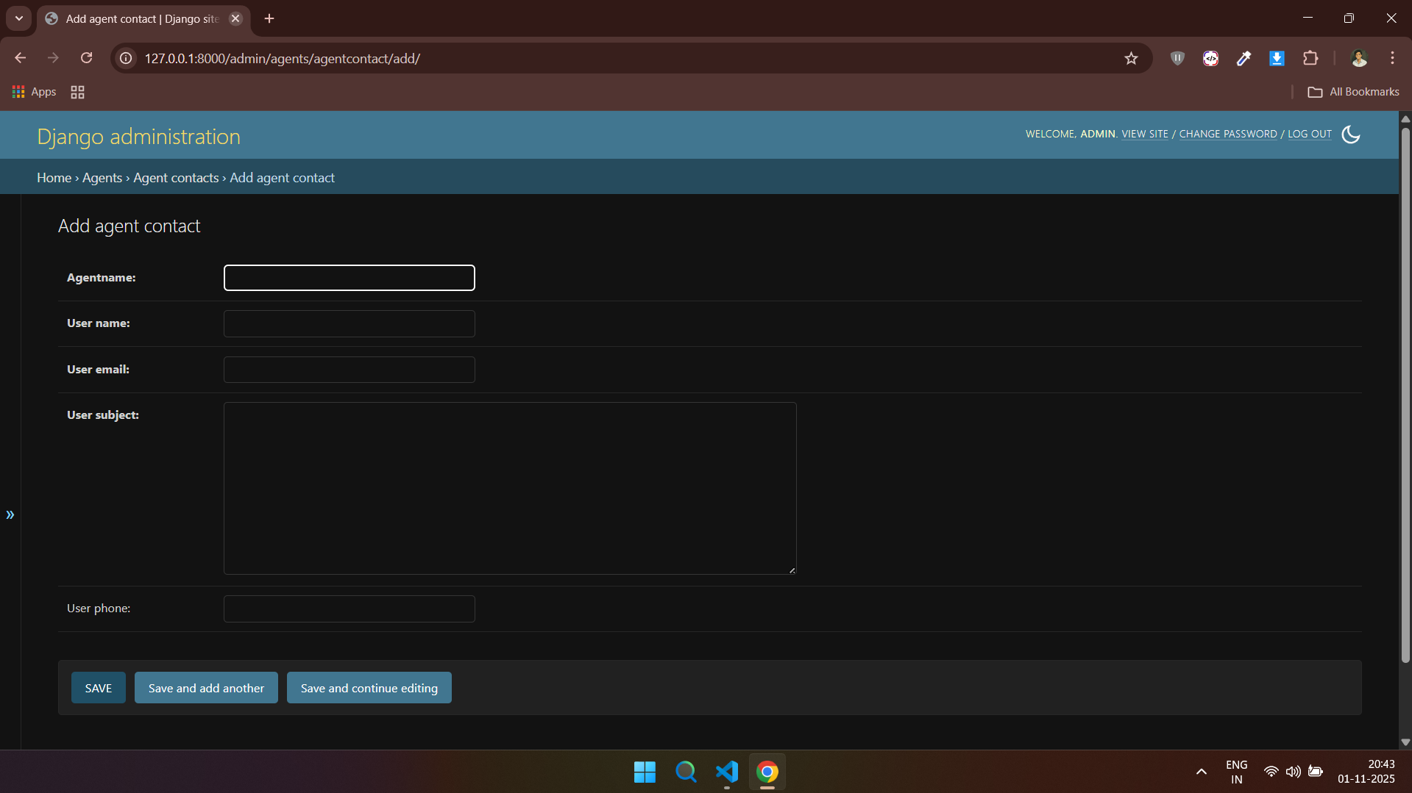Screen dimensions: 1412x793
Task: Focus the Agentname input field
Action: tap(350, 278)
